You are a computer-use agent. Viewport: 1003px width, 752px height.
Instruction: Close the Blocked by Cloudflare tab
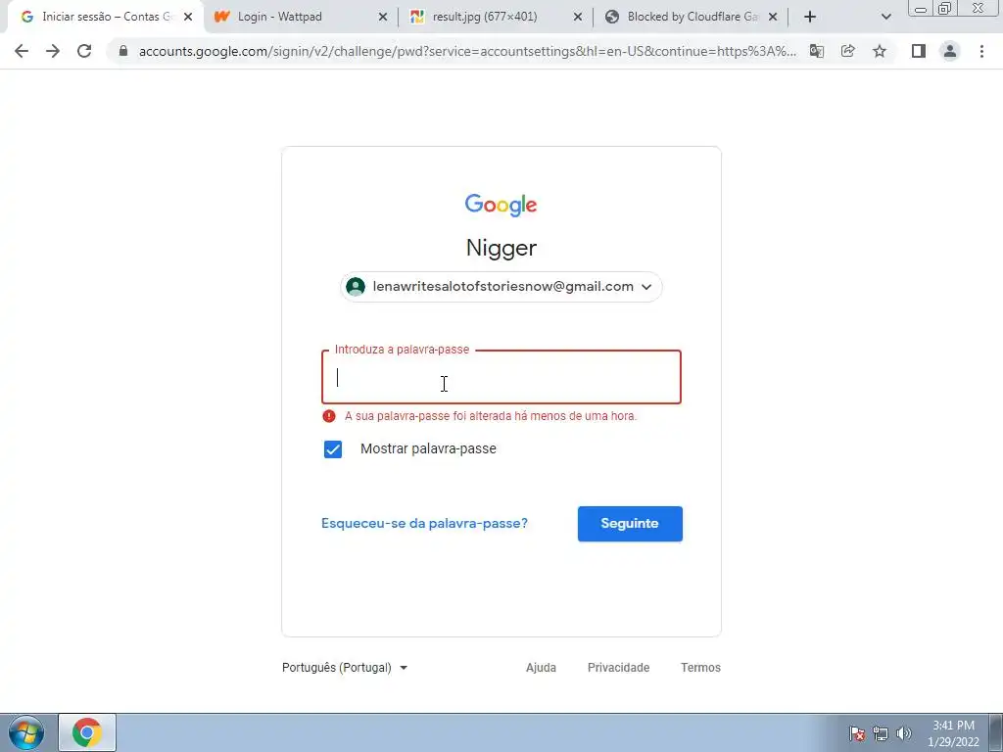[x=773, y=18]
